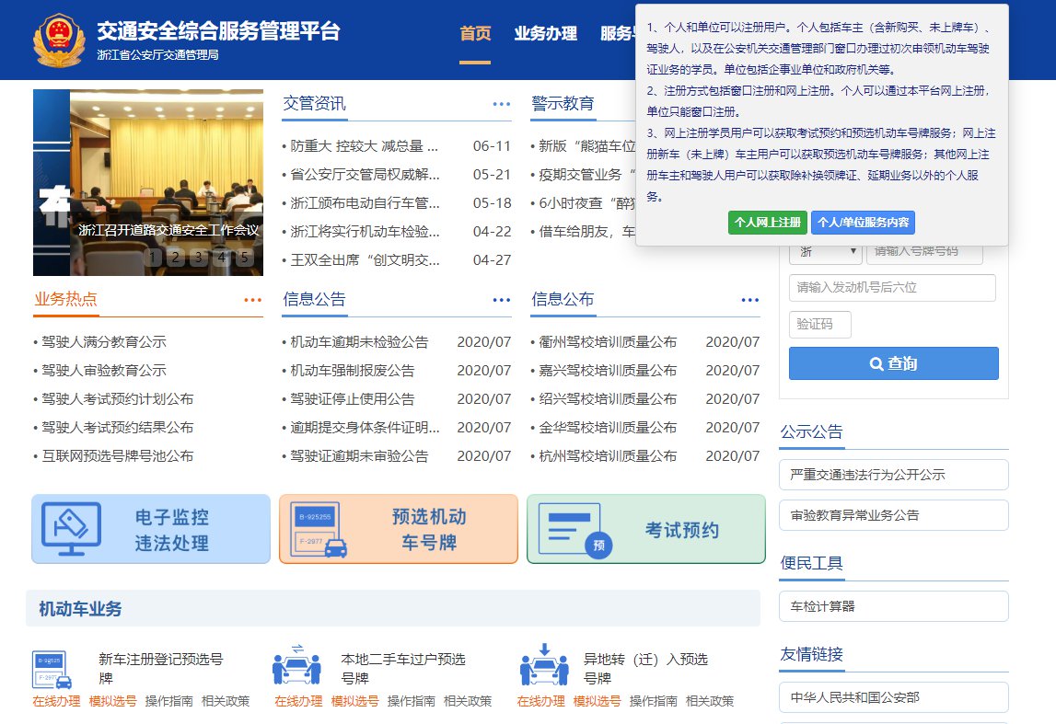
Task: Switch carousel to slide 5
Action: [244, 257]
